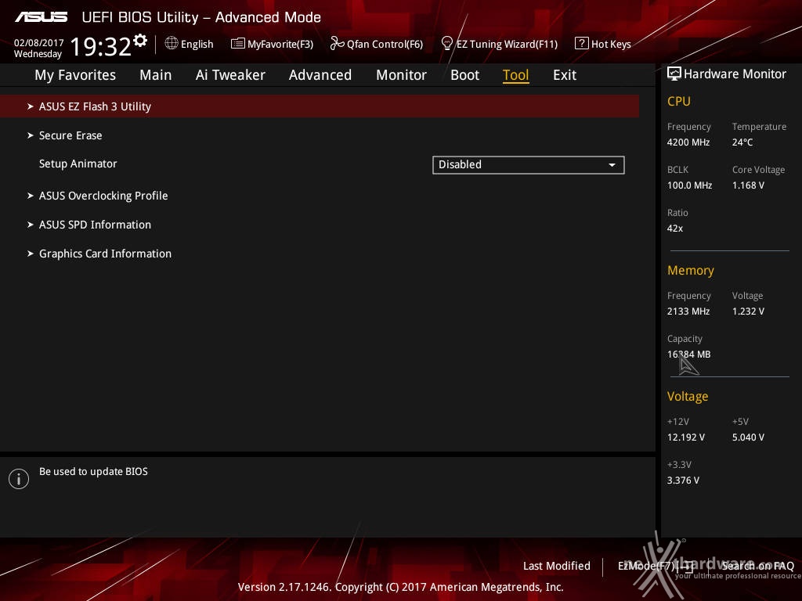Switch to the Ai Tweaker tab
This screenshot has height=601, width=802.
tap(230, 75)
